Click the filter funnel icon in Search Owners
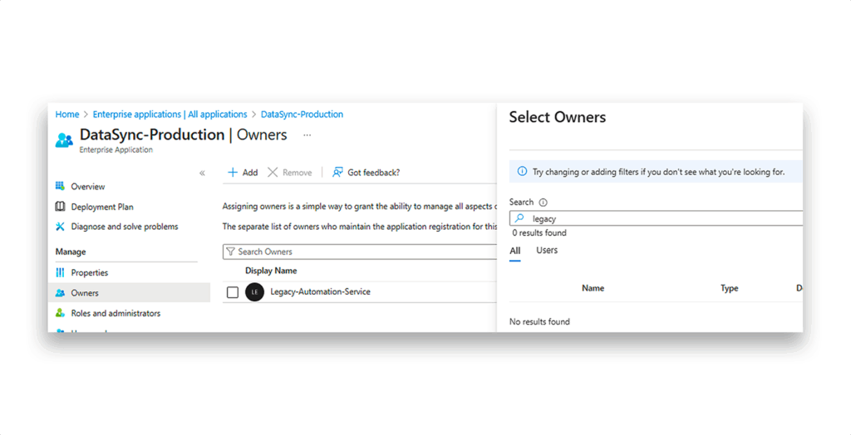Viewport: 851px width, 435px height. 231,252
